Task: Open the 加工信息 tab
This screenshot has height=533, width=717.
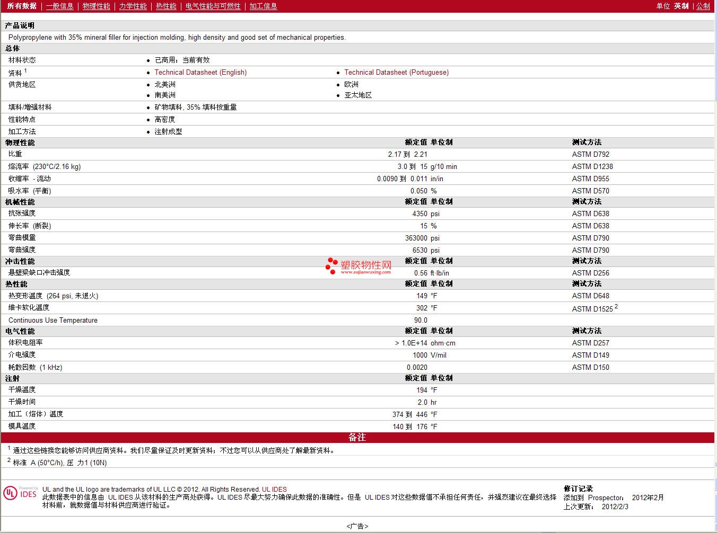Action: point(264,6)
